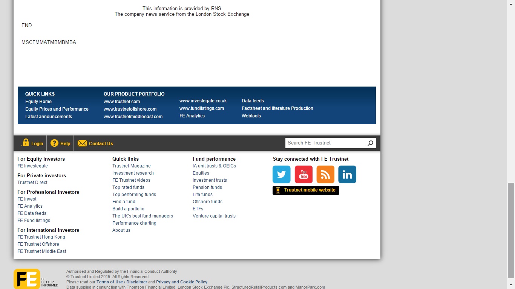Visit www.investegate.co.uk link
The width and height of the screenshot is (515, 289).
click(x=203, y=101)
